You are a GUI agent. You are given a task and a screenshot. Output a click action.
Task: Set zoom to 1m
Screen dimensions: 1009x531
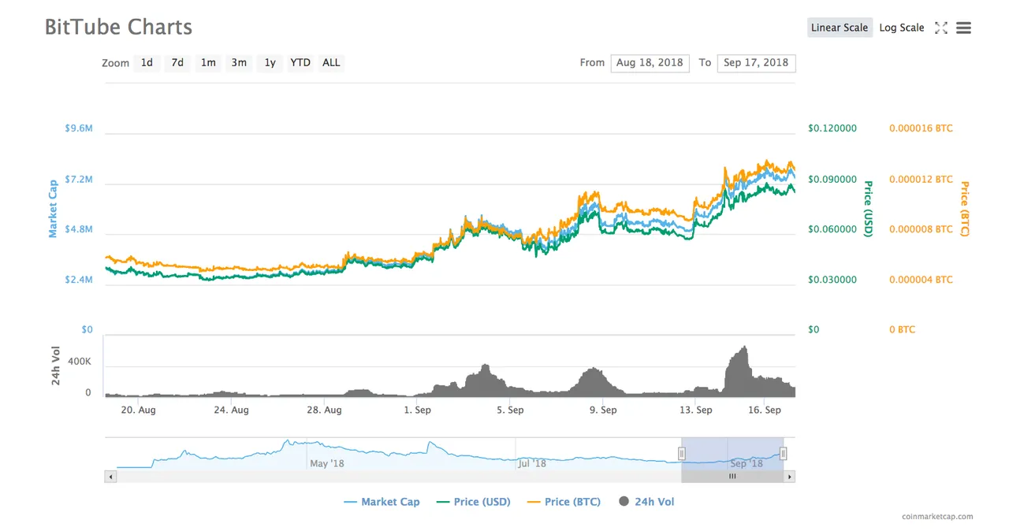(208, 62)
